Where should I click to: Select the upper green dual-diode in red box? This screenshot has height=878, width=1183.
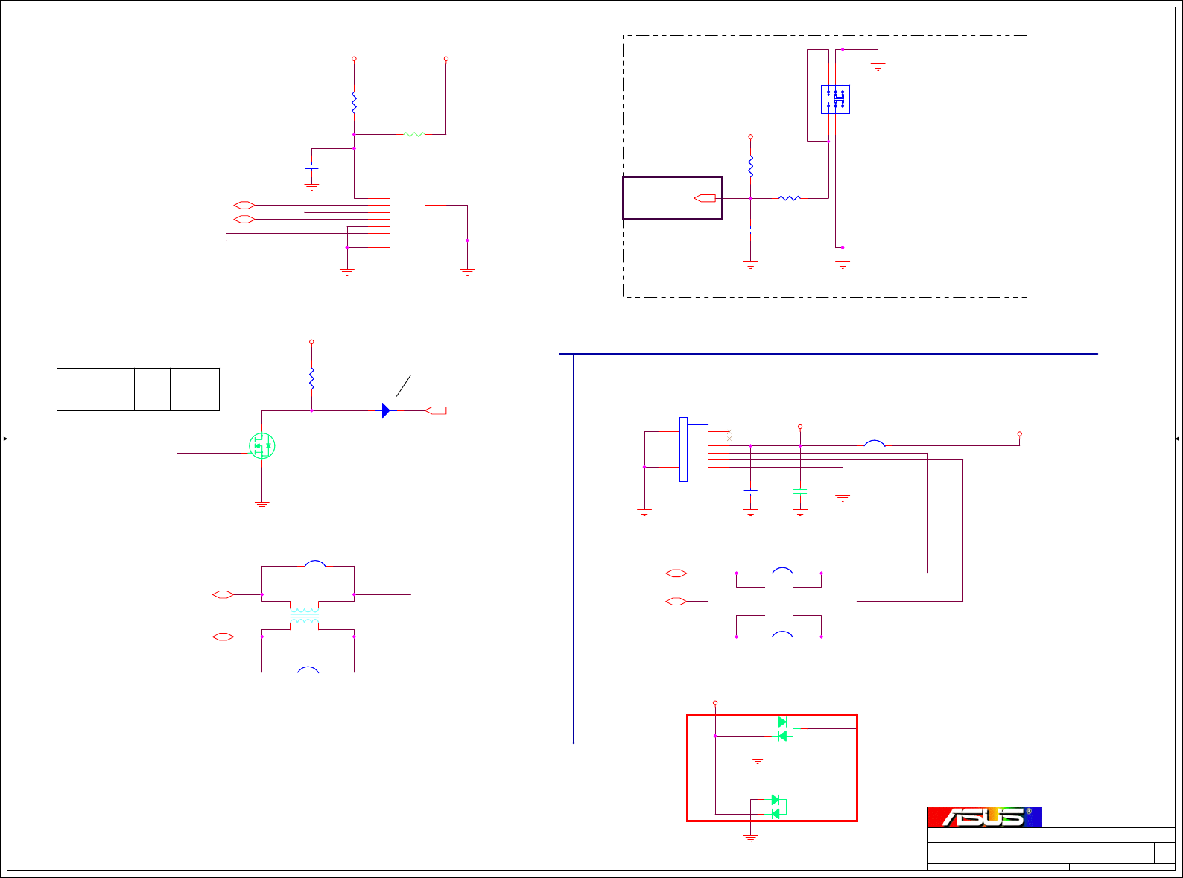[x=785, y=729]
